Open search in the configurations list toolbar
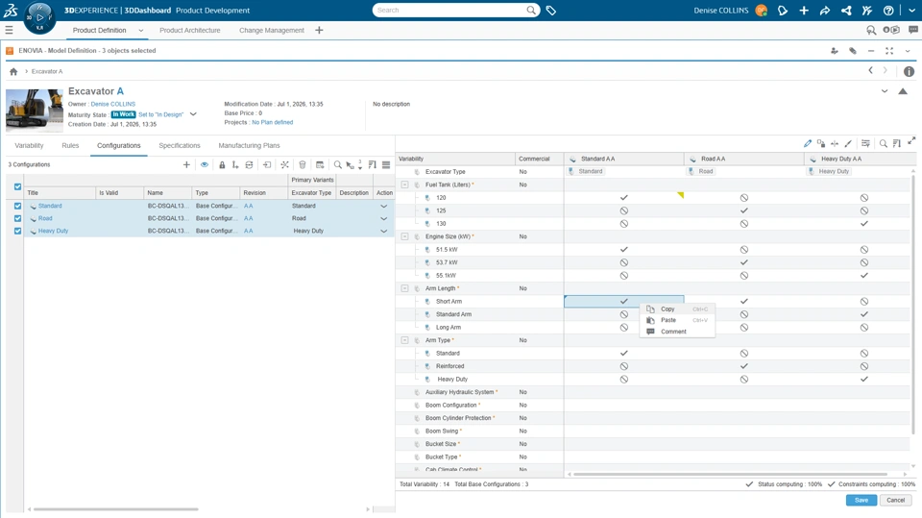The width and height of the screenshot is (922, 518). pos(337,165)
